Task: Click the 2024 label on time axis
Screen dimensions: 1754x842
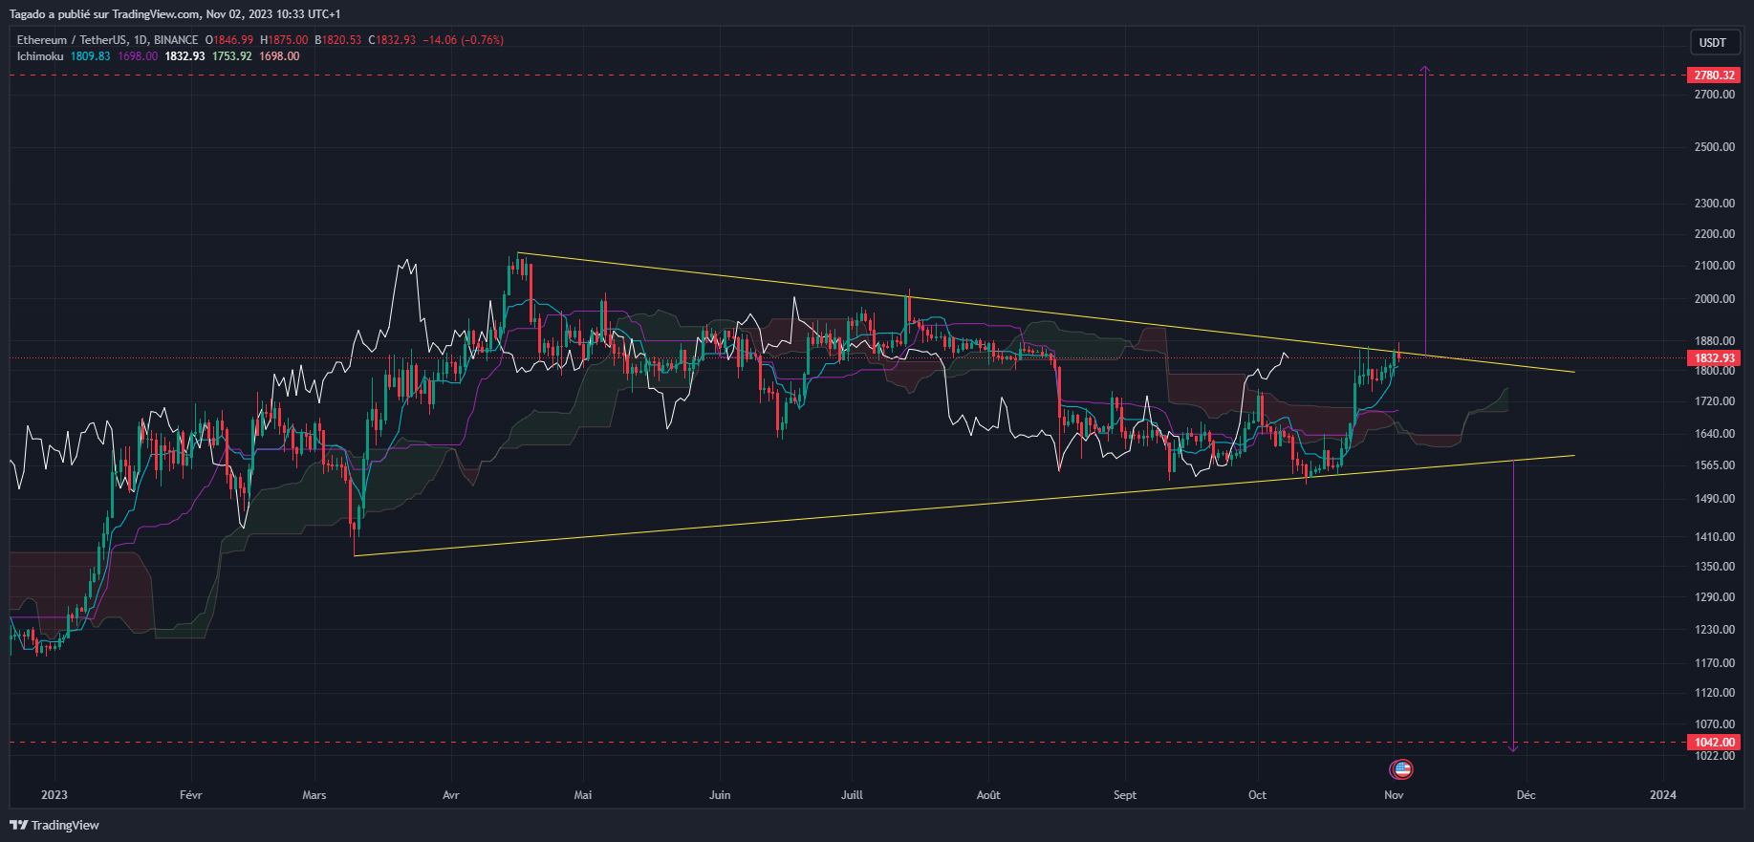Action: (x=1663, y=795)
